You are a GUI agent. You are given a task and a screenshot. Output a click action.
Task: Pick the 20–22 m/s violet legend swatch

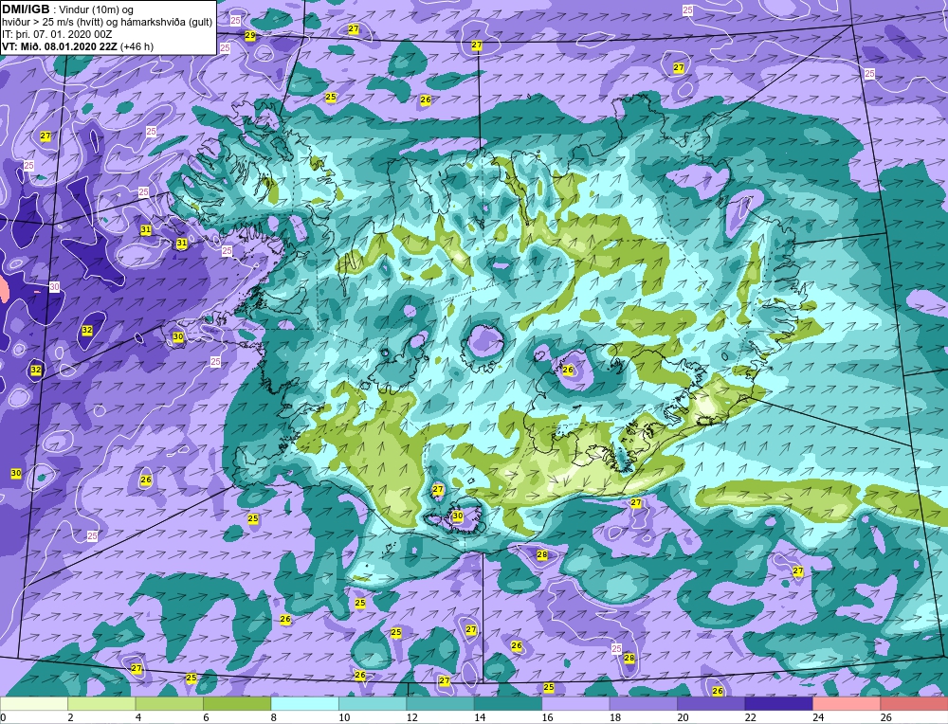[711, 703]
